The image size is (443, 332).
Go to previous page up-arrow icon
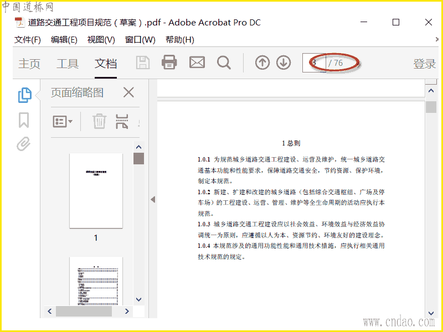pos(262,63)
